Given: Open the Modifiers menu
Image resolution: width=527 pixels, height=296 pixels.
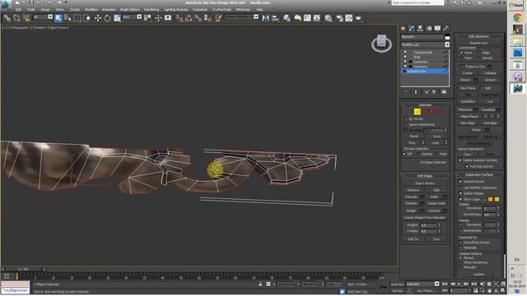Looking at the screenshot, I should (x=91, y=10).
